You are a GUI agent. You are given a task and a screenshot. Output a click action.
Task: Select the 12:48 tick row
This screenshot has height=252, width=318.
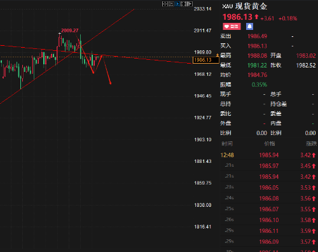[x=268, y=155]
